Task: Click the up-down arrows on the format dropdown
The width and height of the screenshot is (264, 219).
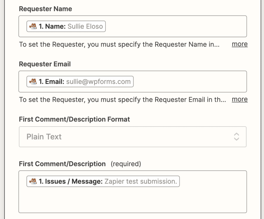Action: click(x=236, y=137)
